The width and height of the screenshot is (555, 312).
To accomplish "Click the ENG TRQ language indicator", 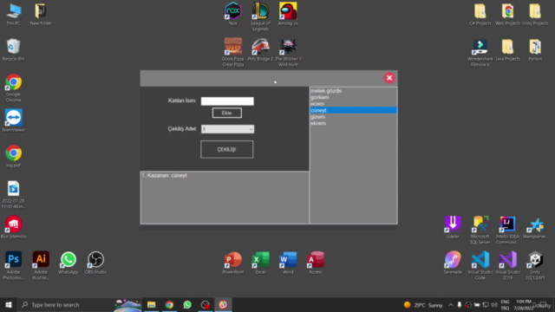I will pos(505,305).
